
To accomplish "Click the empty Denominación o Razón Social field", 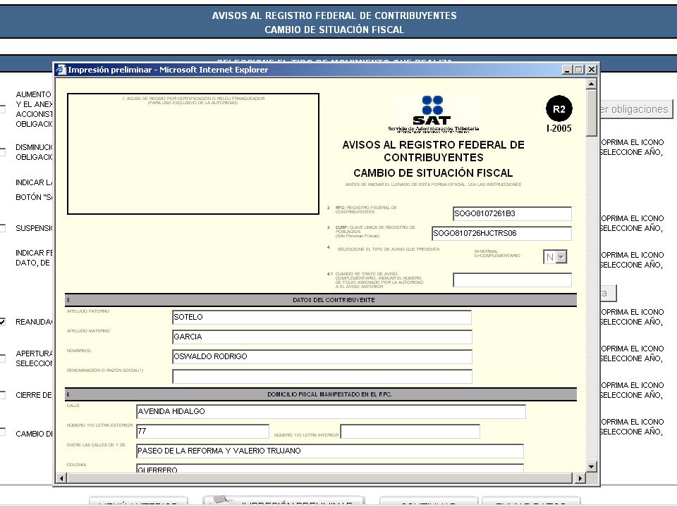I will pyautogui.click(x=322, y=376).
